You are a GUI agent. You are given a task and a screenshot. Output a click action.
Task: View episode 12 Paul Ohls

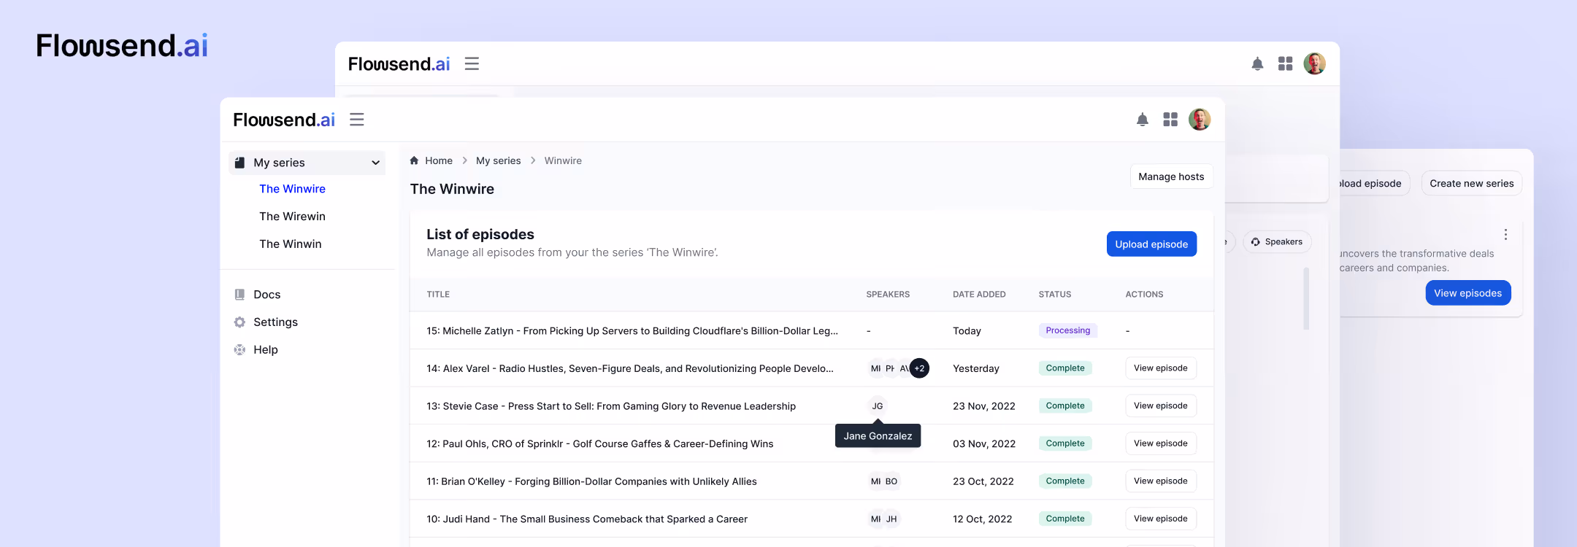[1160, 443]
